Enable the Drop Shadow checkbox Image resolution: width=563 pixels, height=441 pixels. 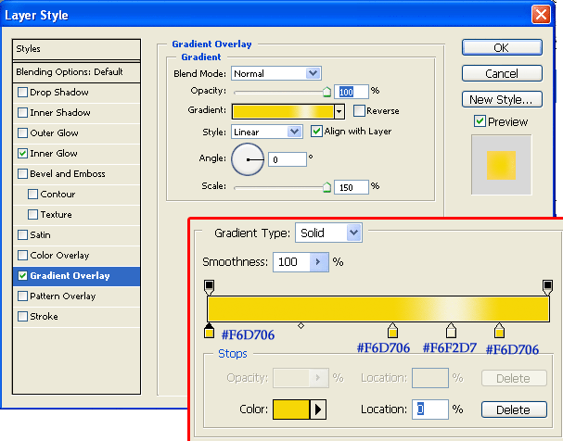tap(22, 93)
